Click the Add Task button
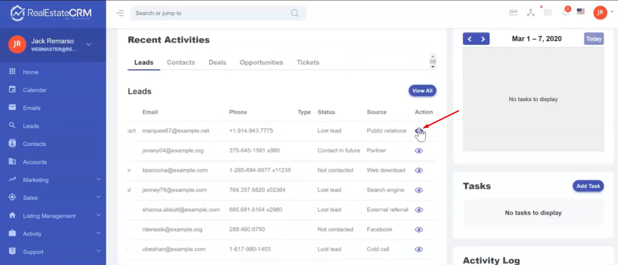This screenshot has width=618, height=265. point(588,186)
